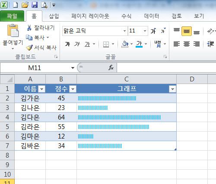Expand the borders dropdown arrow
216x184 pixels.
(x=113, y=44)
